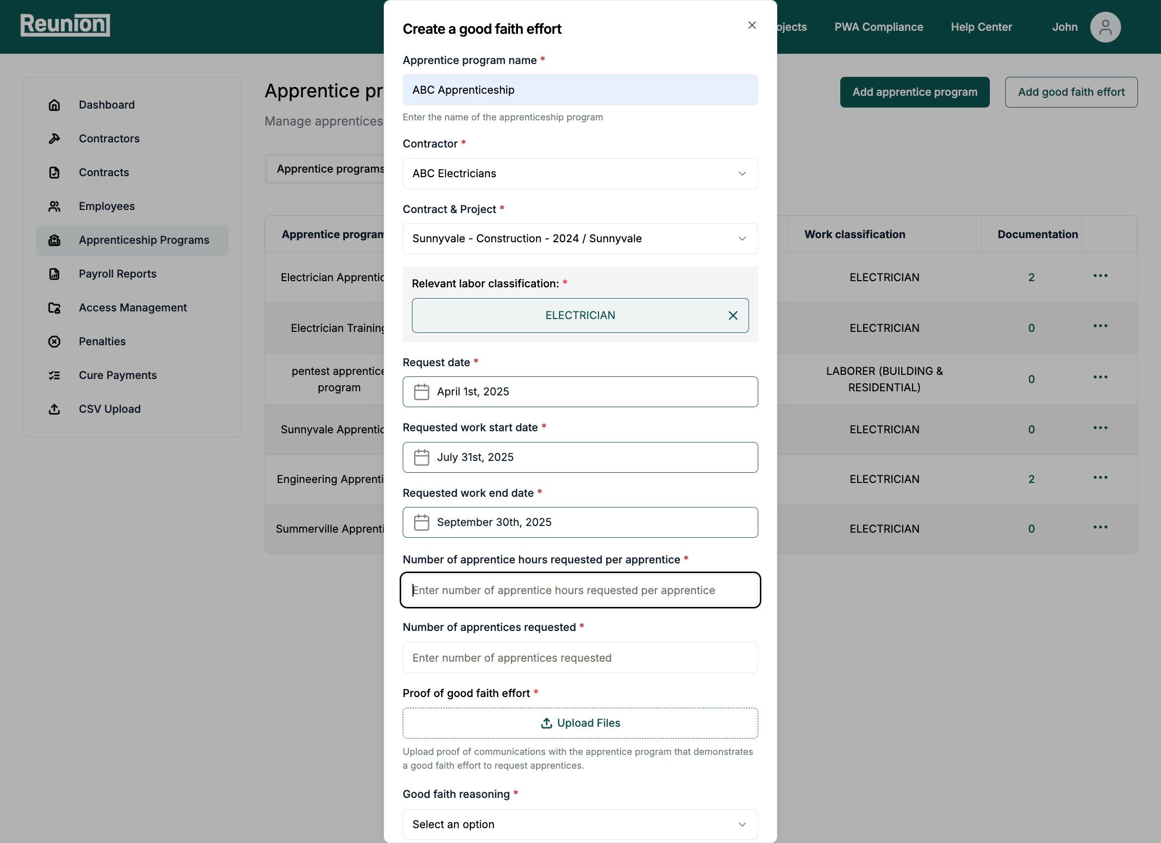
Task: Click the Request date calendar icon
Action: point(421,392)
